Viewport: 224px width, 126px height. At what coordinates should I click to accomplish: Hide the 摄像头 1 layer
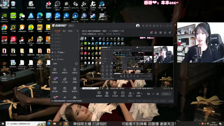(52, 52)
